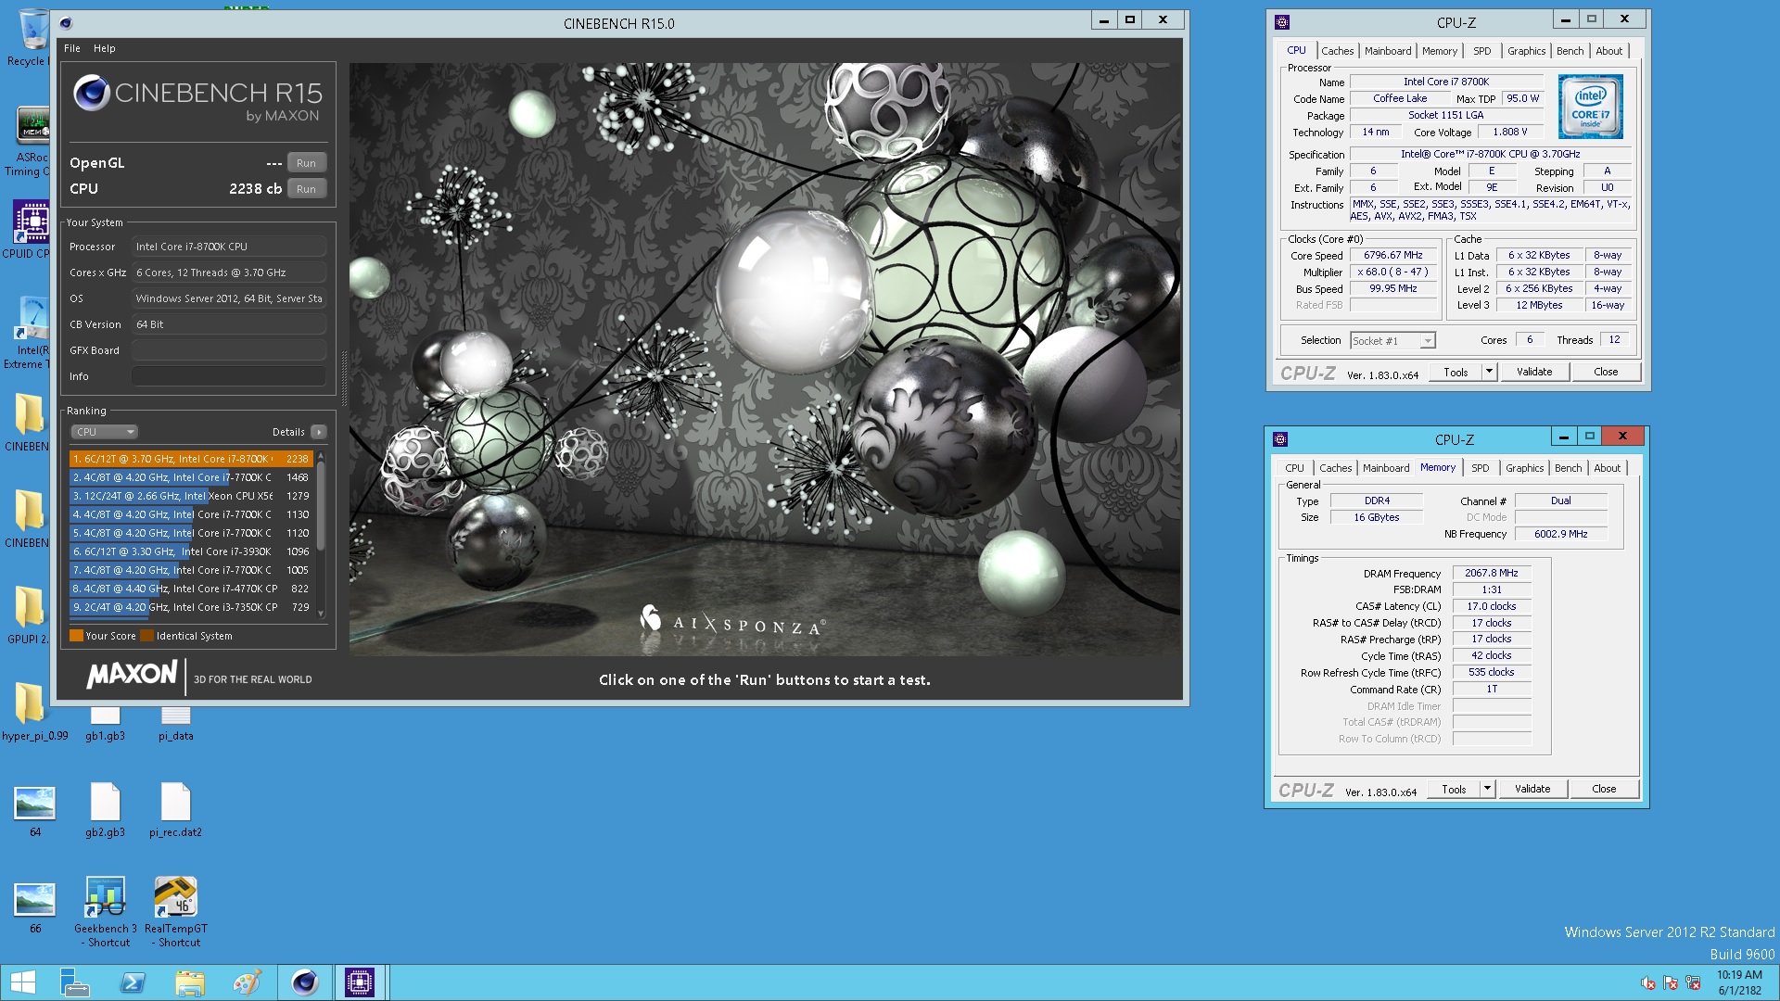Click the Info input field

pos(229,376)
